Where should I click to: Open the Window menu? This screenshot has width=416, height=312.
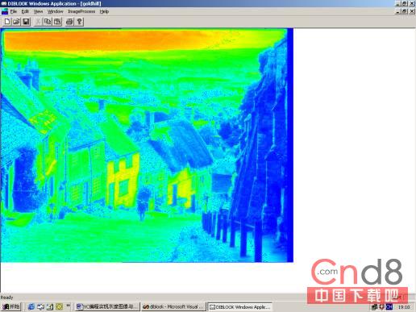[x=55, y=11]
